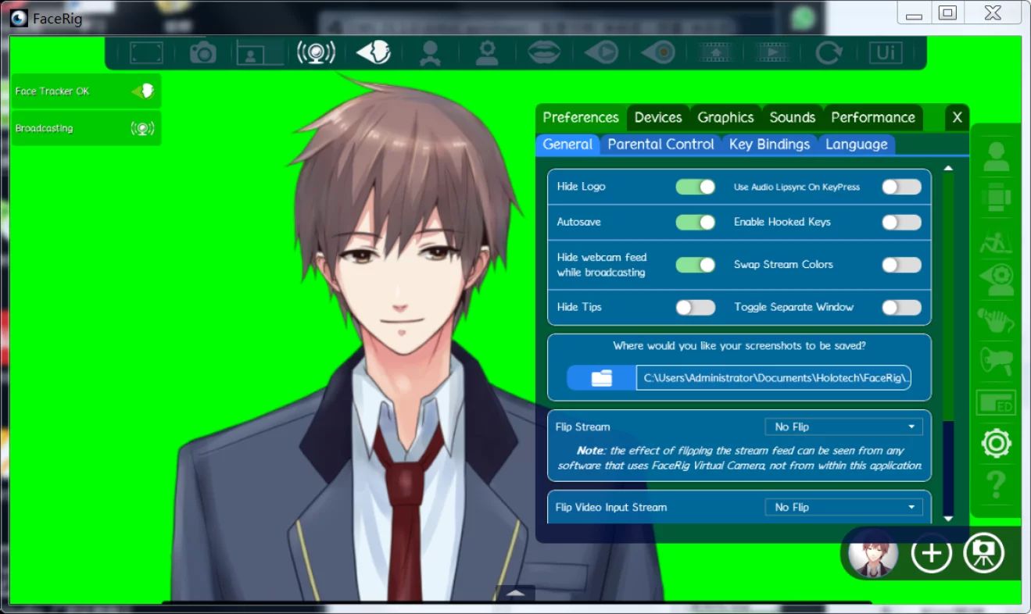
Task: Switch to the Preferences tab
Action: (x=581, y=117)
